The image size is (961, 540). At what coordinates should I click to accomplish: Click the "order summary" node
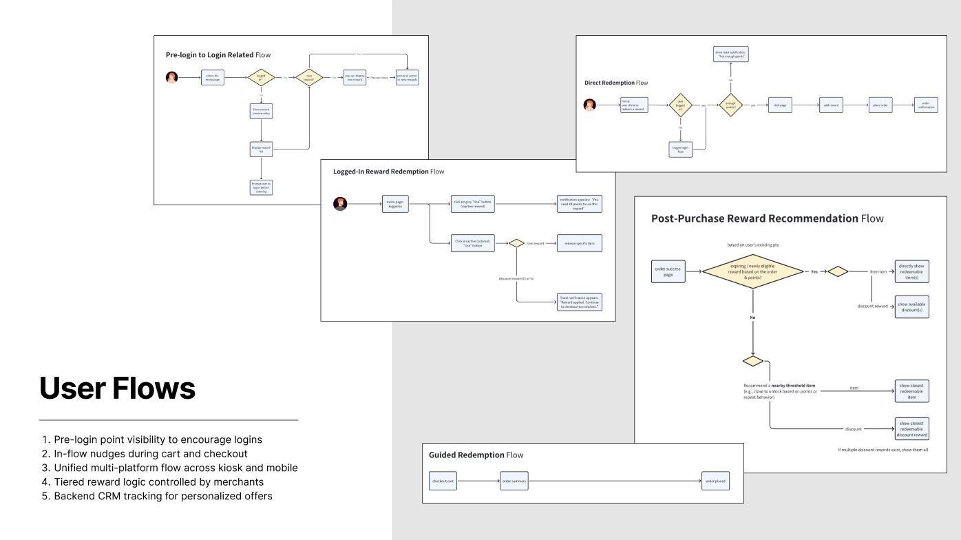click(x=514, y=480)
